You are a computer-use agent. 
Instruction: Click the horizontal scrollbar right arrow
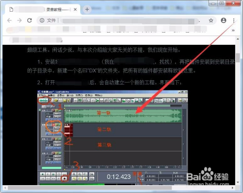tap(233, 188)
